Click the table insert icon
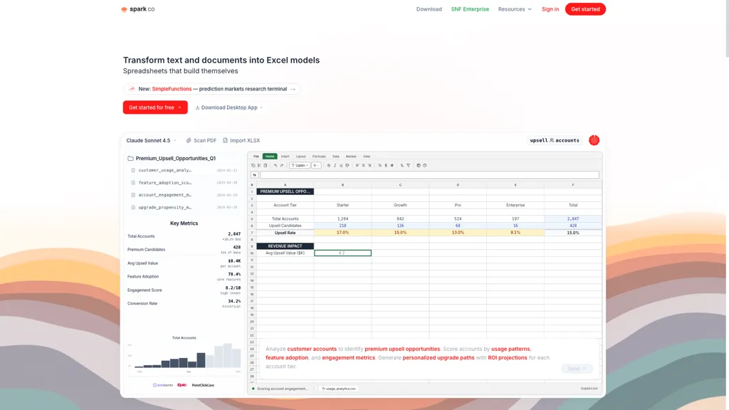 point(419,165)
